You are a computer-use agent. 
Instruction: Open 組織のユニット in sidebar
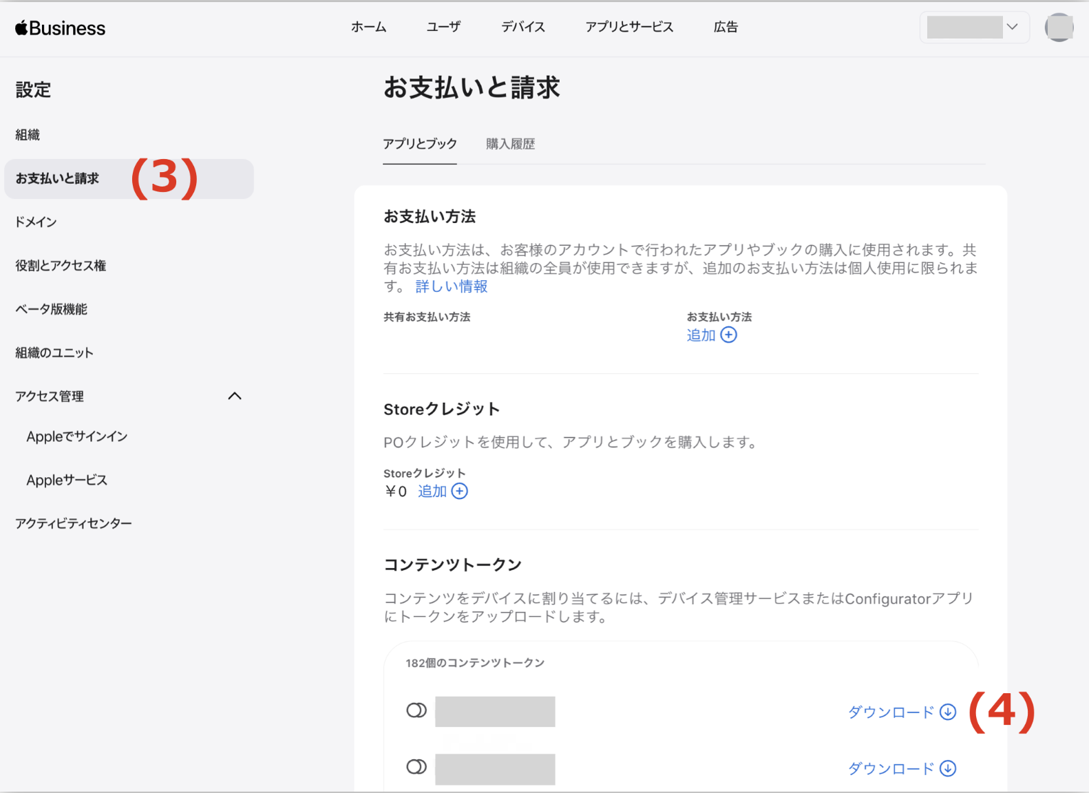(x=54, y=352)
